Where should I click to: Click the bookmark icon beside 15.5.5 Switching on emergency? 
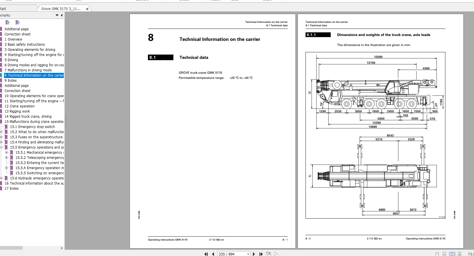[x=11, y=173]
